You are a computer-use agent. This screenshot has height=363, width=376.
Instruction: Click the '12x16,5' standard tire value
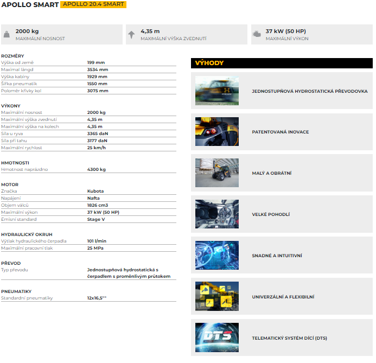(97, 298)
